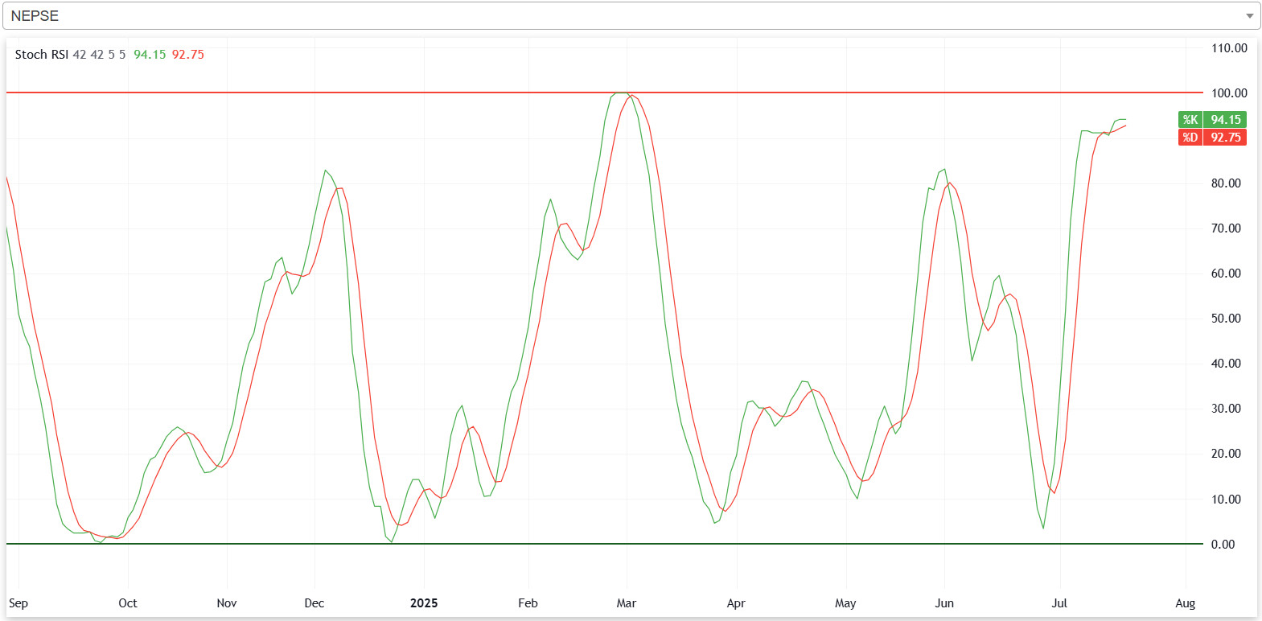Click the red 92.75 legend value
This screenshot has height=621, width=1262.
tap(188, 55)
